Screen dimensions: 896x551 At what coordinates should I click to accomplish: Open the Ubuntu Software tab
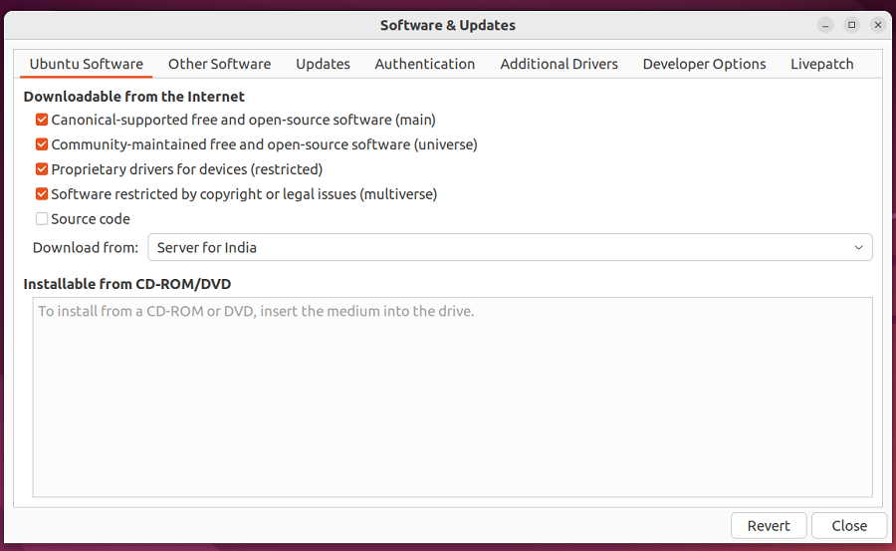[87, 64]
